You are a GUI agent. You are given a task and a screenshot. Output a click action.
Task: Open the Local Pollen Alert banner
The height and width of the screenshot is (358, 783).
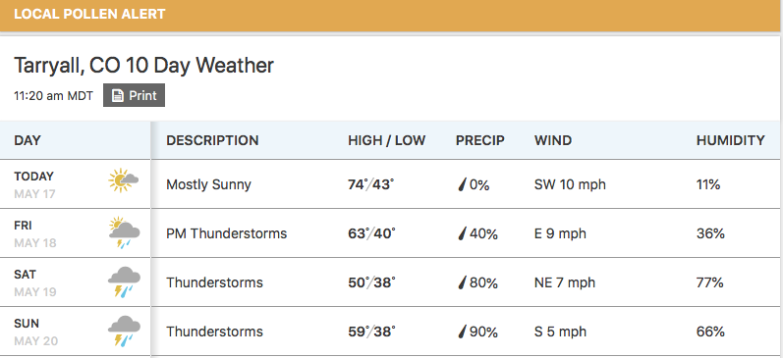pyautogui.click(x=391, y=15)
